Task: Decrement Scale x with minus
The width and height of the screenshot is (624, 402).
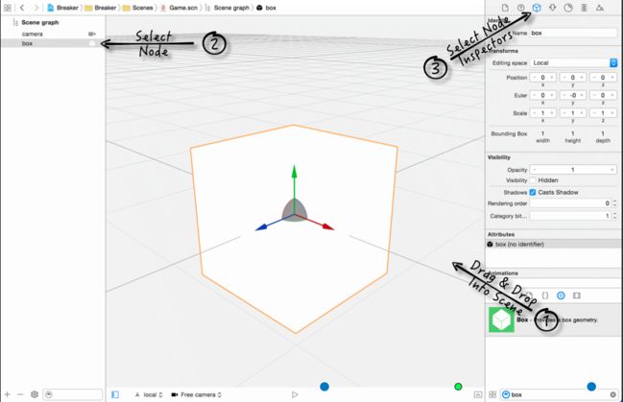Action: tap(534, 113)
